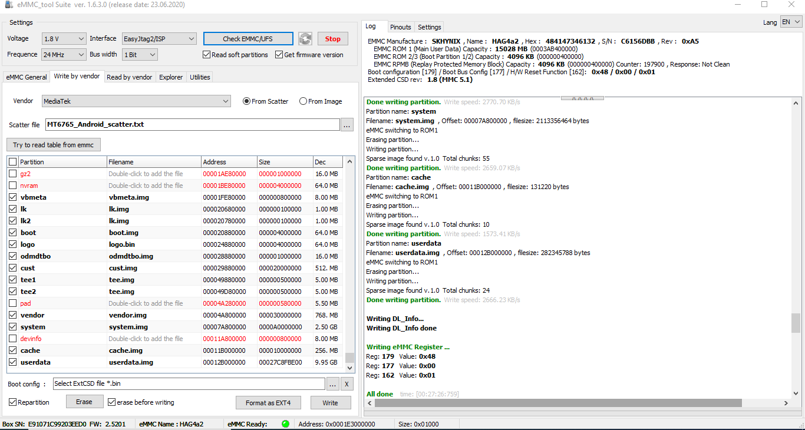Click the Write button
Viewport: 805px width, 430px height.
[330, 403]
